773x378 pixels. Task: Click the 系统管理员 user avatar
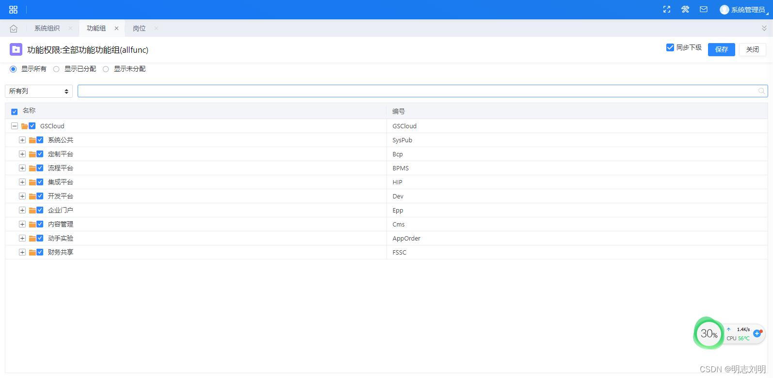coord(725,10)
